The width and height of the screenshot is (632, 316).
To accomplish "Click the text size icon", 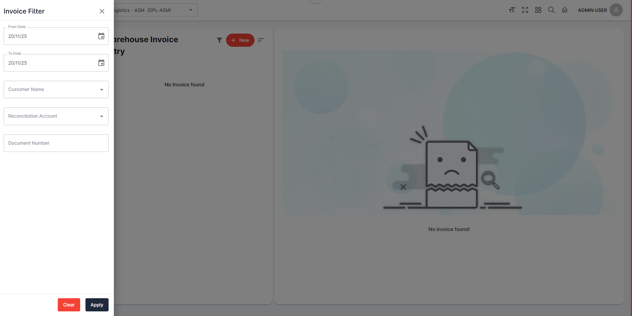I will (x=512, y=10).
